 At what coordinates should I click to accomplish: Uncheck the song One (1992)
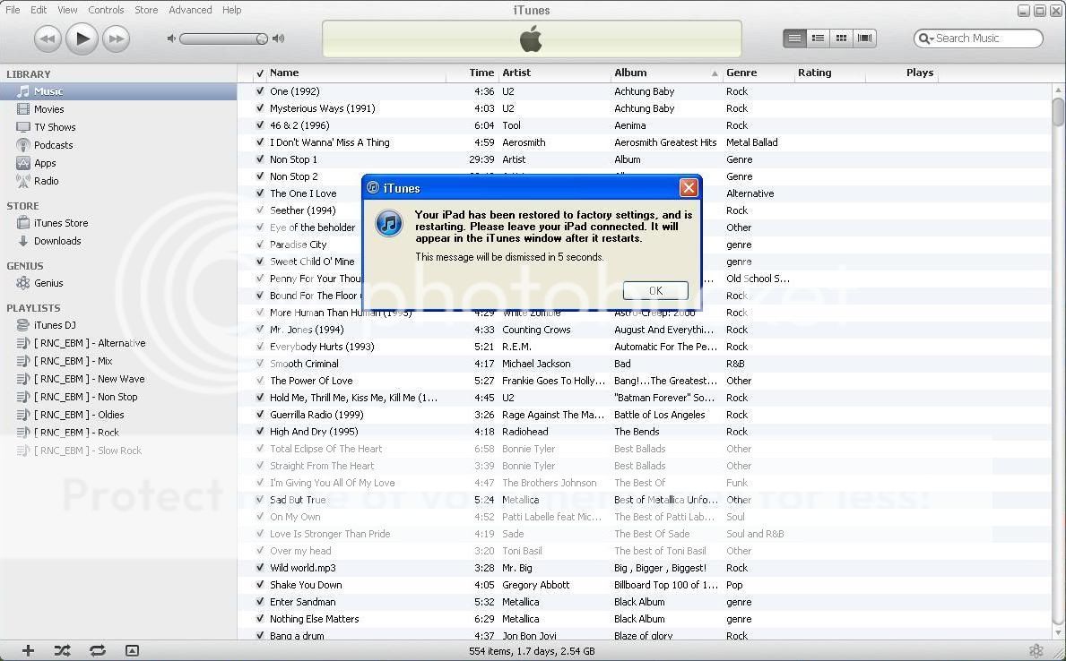click(x=260, y=91)
